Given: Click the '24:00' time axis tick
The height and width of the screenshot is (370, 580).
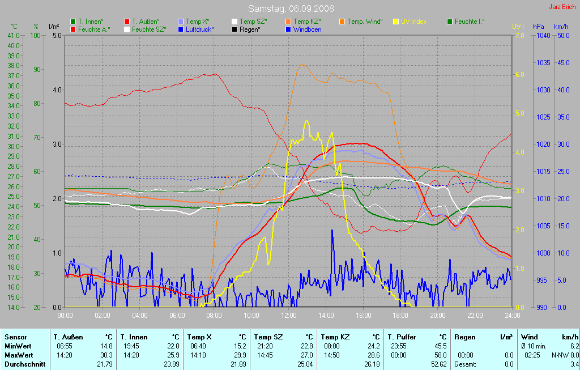Looking at the screenshot, I should (512, 316).
